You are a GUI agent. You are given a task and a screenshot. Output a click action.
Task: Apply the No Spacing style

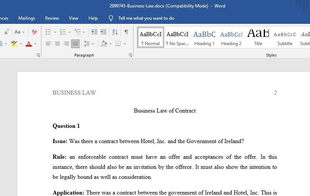coord(178,38)
